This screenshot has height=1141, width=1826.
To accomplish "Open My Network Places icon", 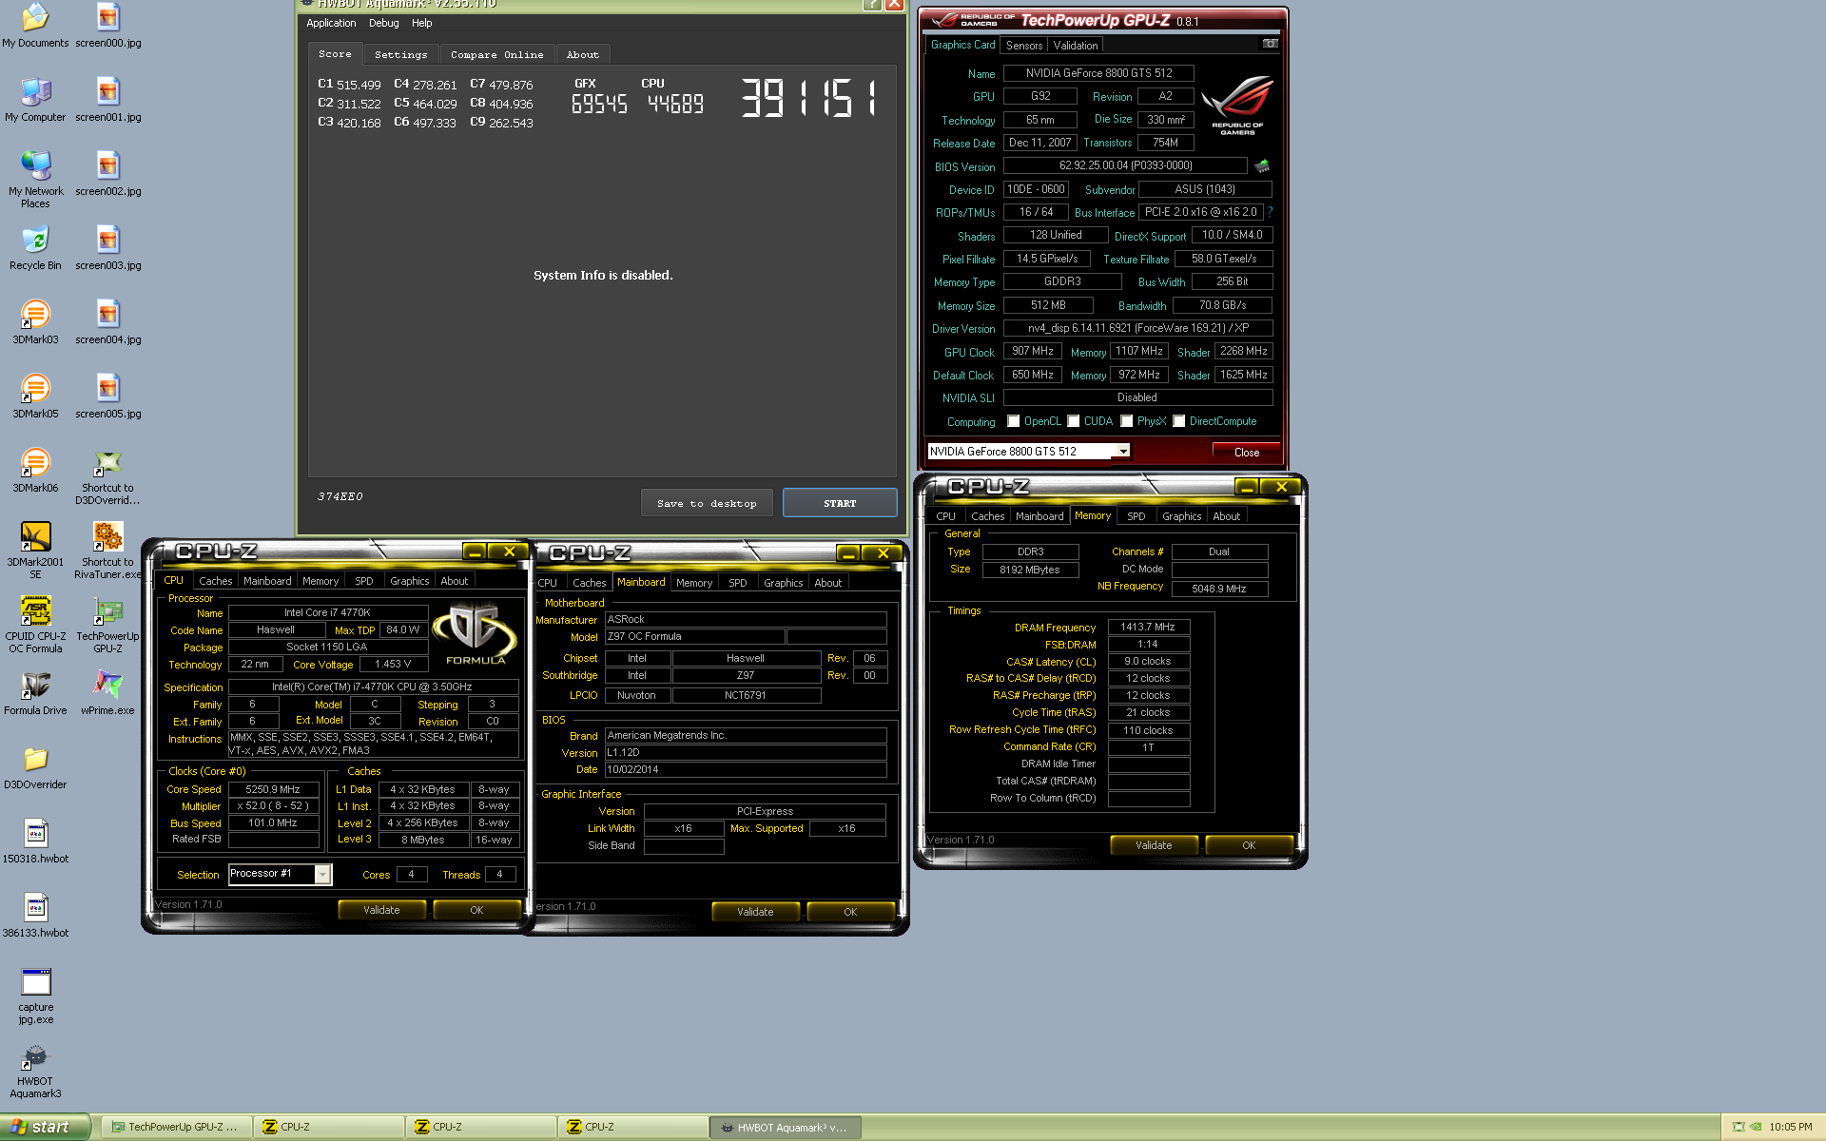I will (35, 180).
